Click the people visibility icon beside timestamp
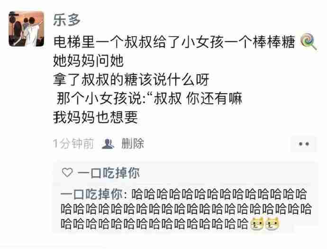Screen dimensions: 327x249 [108, 144]
